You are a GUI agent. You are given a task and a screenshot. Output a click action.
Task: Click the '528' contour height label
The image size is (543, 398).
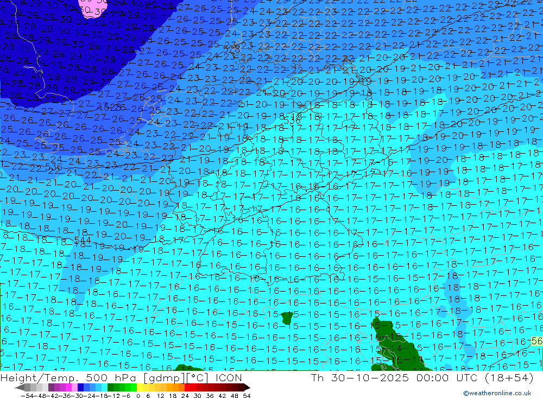(x=232, y=50)
